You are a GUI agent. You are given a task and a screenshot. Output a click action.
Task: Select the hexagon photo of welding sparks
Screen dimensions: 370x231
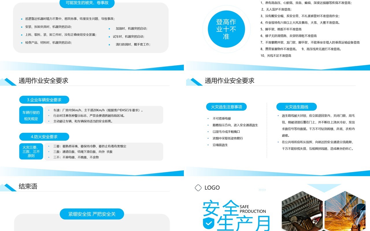345,211
